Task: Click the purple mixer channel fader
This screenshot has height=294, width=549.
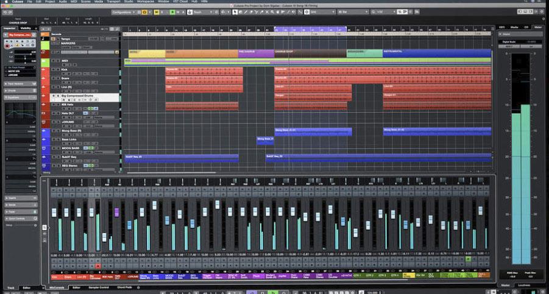Action: click(116, 212)
